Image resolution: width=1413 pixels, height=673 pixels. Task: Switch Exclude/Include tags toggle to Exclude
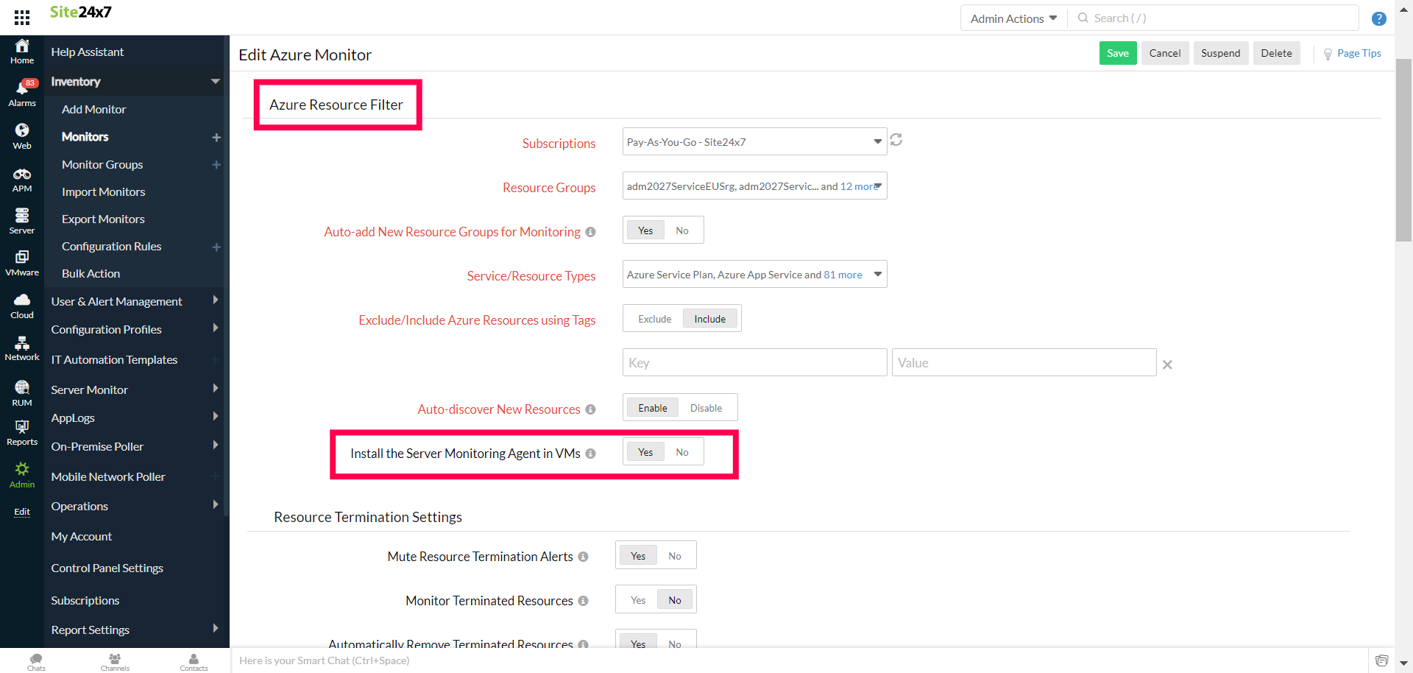pyautogui.click(x=654, y=318)
